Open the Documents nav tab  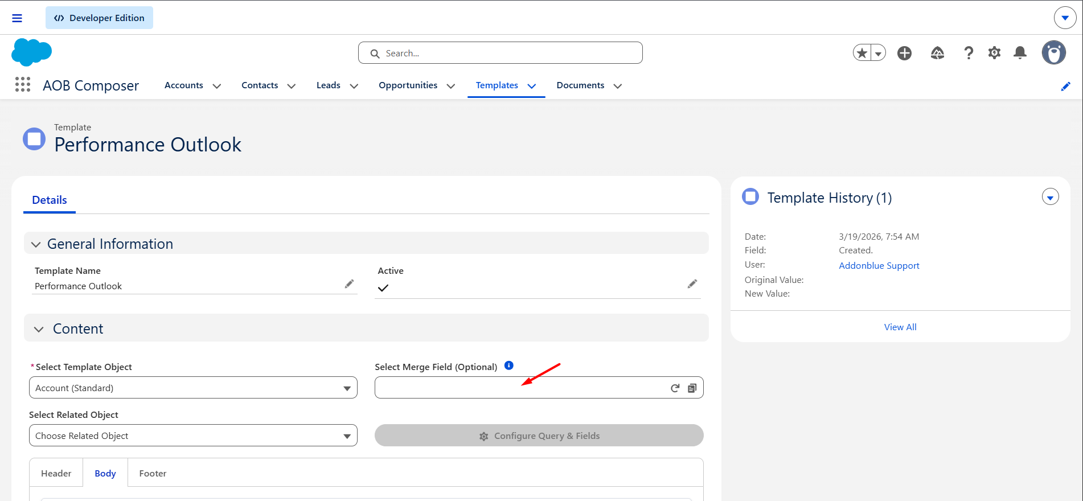pos(580,85)
